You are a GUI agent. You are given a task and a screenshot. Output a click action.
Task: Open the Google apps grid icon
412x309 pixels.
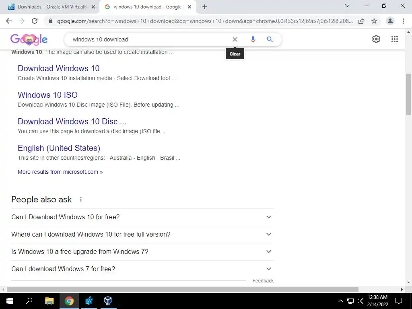pyautogui.click(x=394, y=39)
